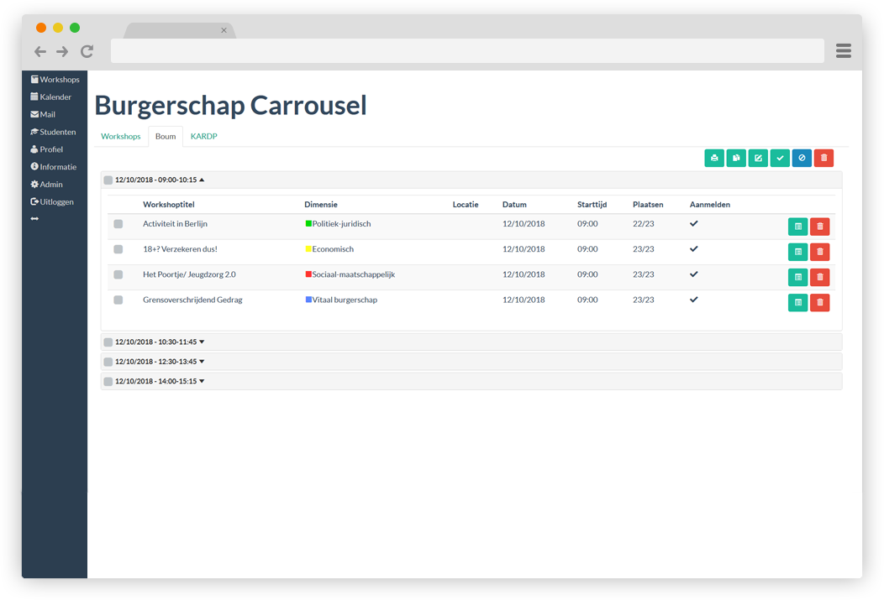884x600 pixels.
Task: Open Profiel in the sidebar
Action: (x=47, y=149)
